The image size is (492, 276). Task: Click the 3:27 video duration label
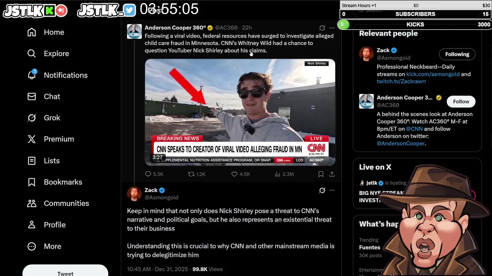tap(157, 157)
